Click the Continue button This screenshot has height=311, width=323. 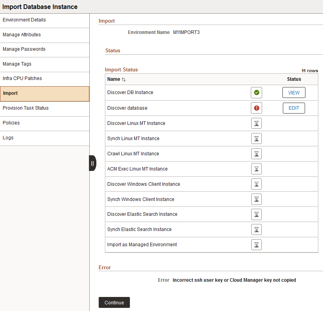pyautogui.click(x=114, y=302)
